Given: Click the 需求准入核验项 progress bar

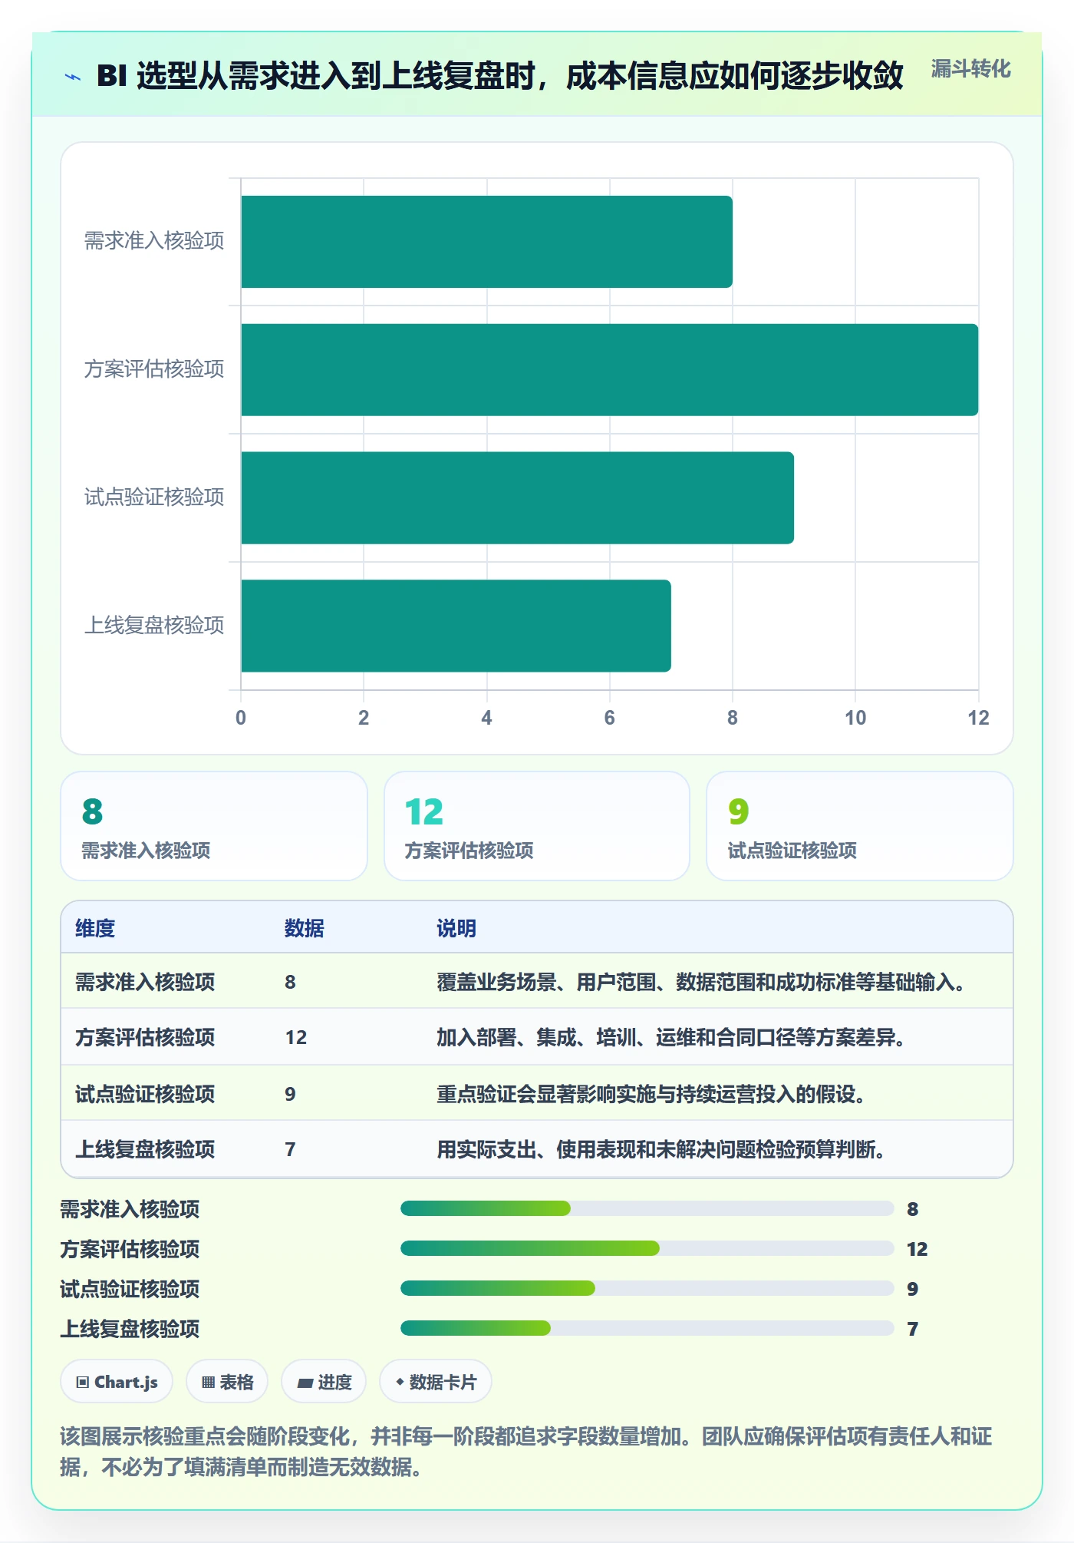Looking at the screenshot, I should coord(647,1208).
